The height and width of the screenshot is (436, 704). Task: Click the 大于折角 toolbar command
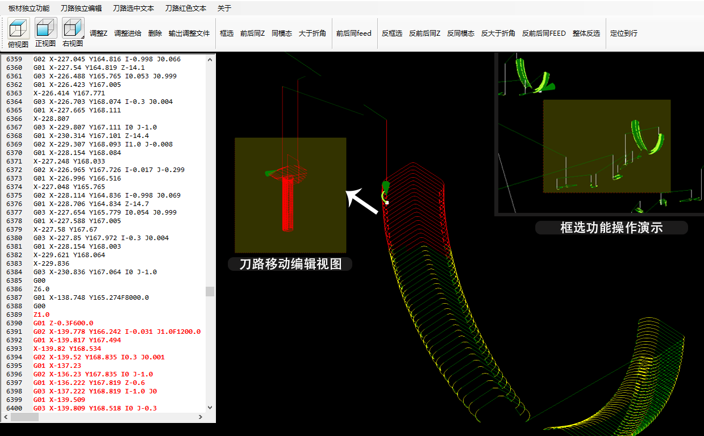point(313,33)
